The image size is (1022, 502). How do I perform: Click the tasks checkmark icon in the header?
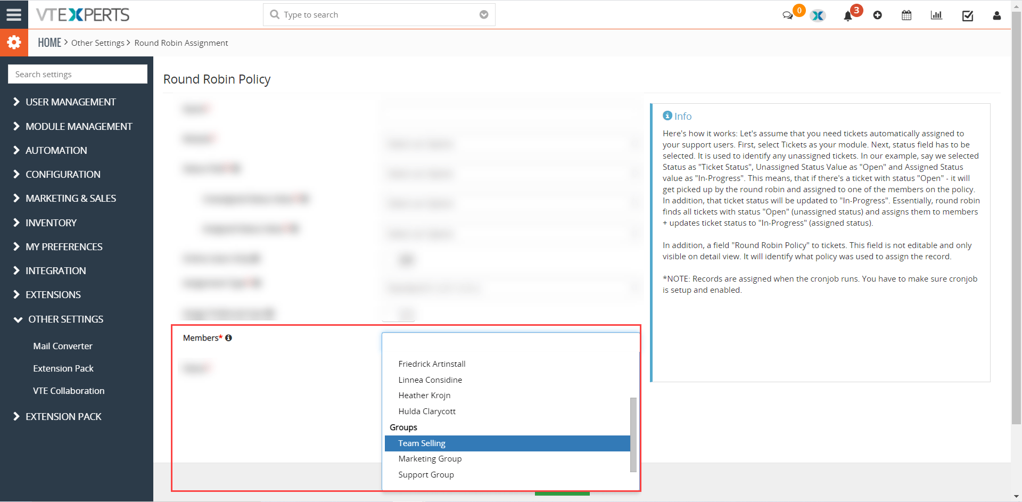(x=968, y=15)
